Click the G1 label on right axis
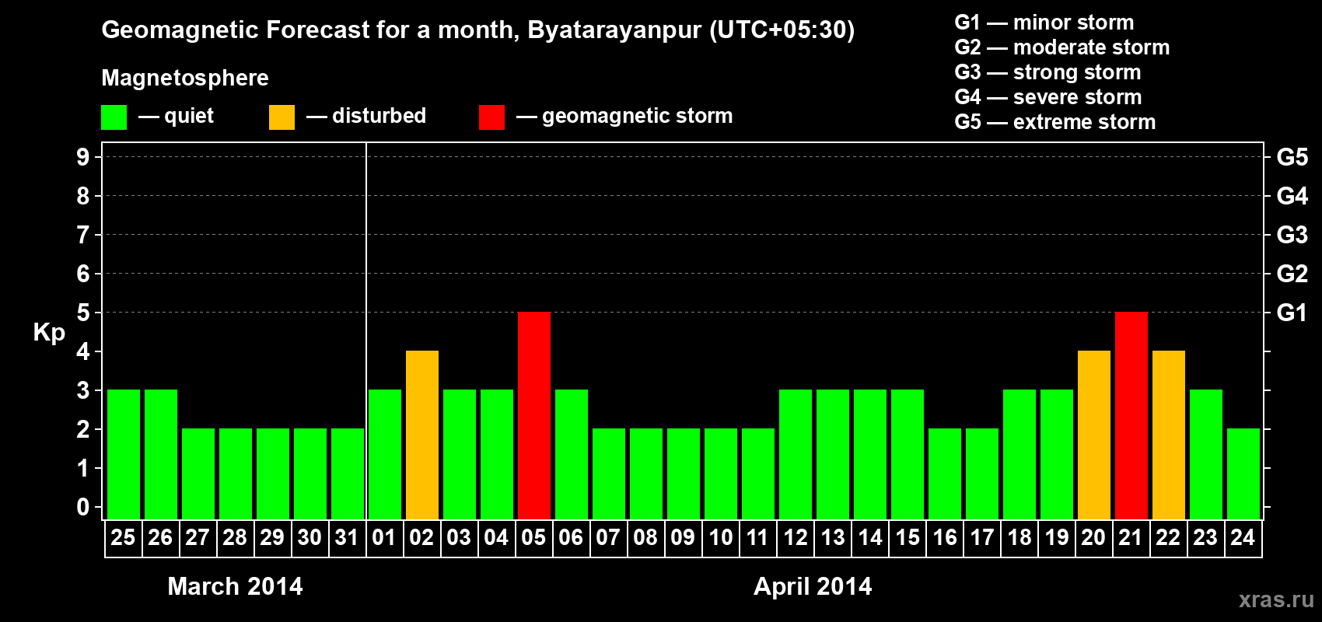 coord(1292,313)
